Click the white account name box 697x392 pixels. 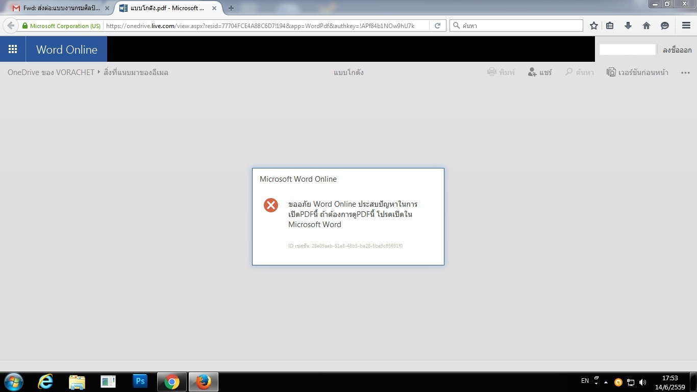tap(627, 50)
